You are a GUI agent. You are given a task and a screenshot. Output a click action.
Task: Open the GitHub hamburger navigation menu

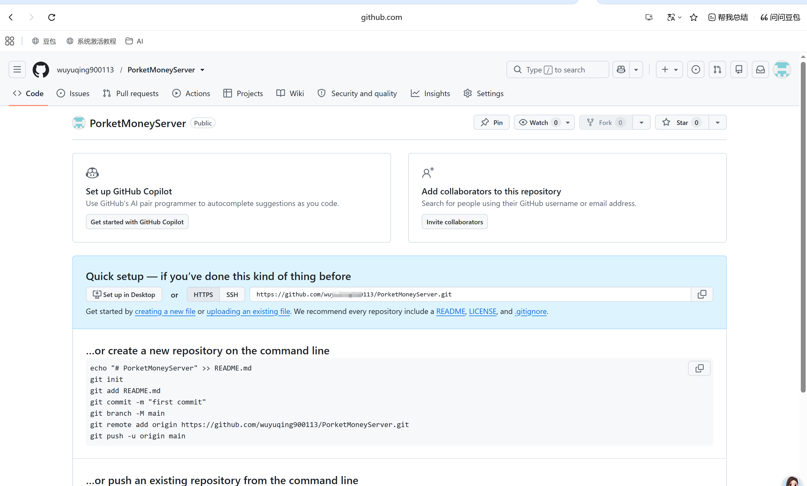[17, 69]
